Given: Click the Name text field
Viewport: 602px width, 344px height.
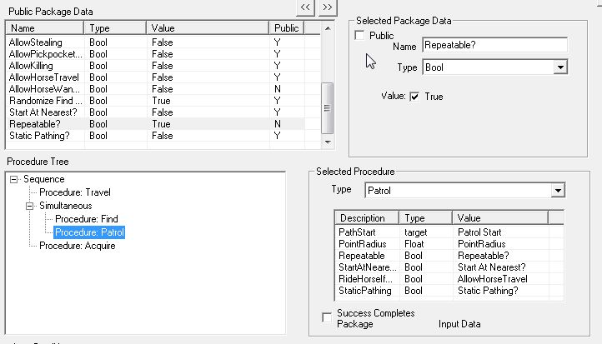Looking at the screenshot, I should coord(494,45).
